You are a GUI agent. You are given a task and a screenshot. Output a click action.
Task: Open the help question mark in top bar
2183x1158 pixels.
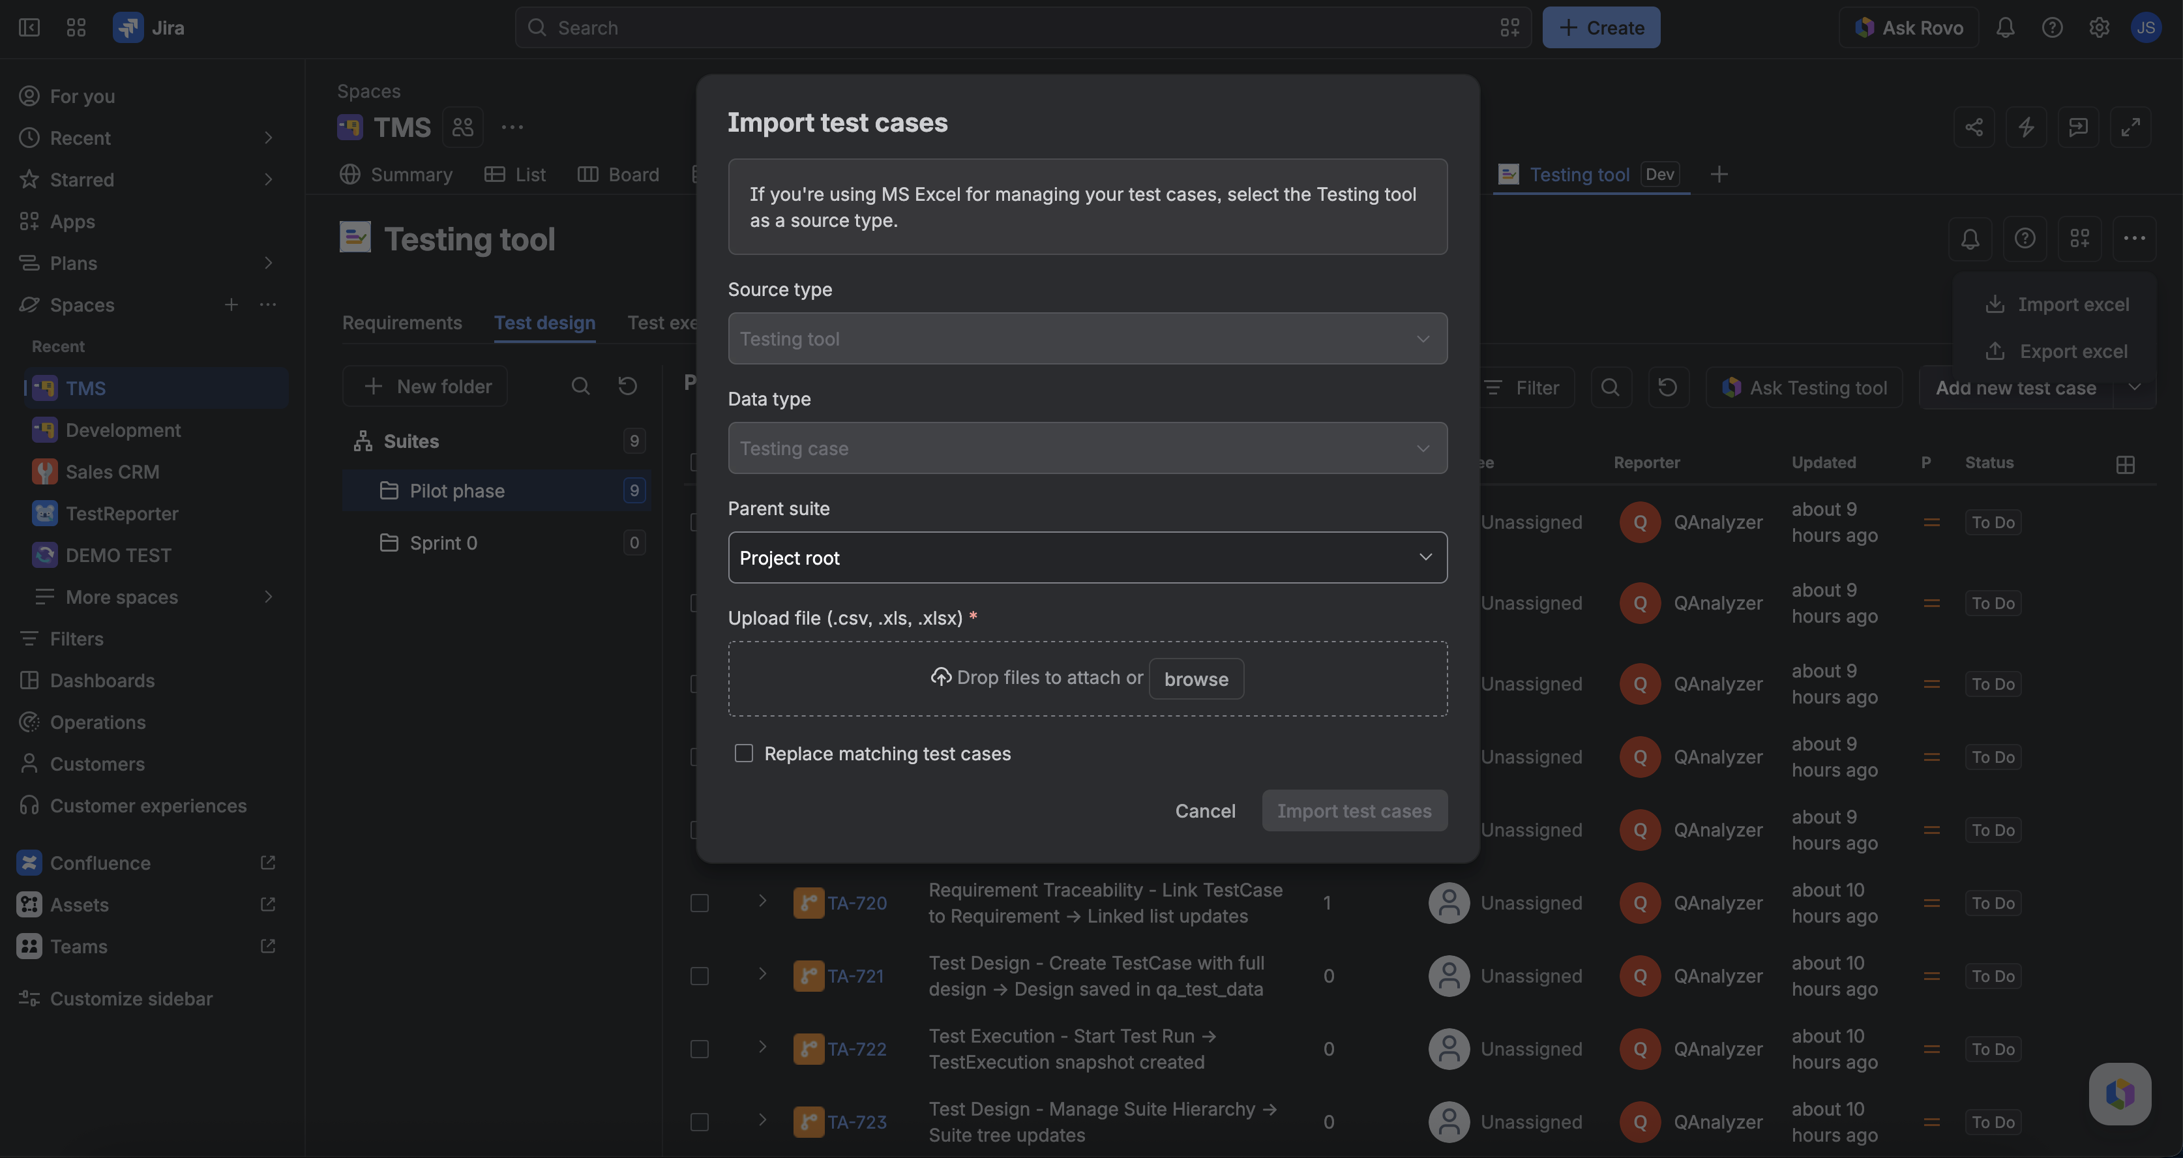2052,27
